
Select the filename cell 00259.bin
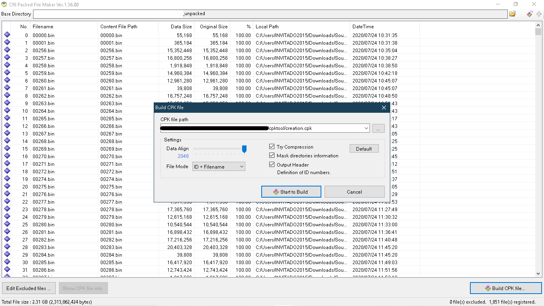point(43,73)
